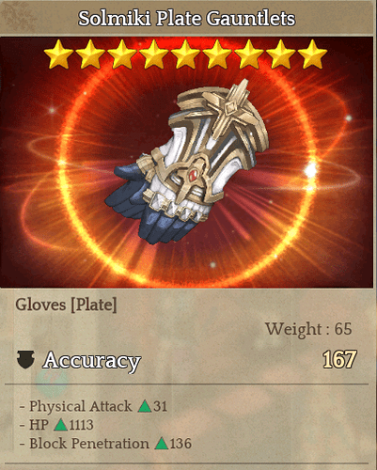Click the gold star emblem on gauntlet
The height and width of the screenshot is (470, 377).
pos(231,108)
